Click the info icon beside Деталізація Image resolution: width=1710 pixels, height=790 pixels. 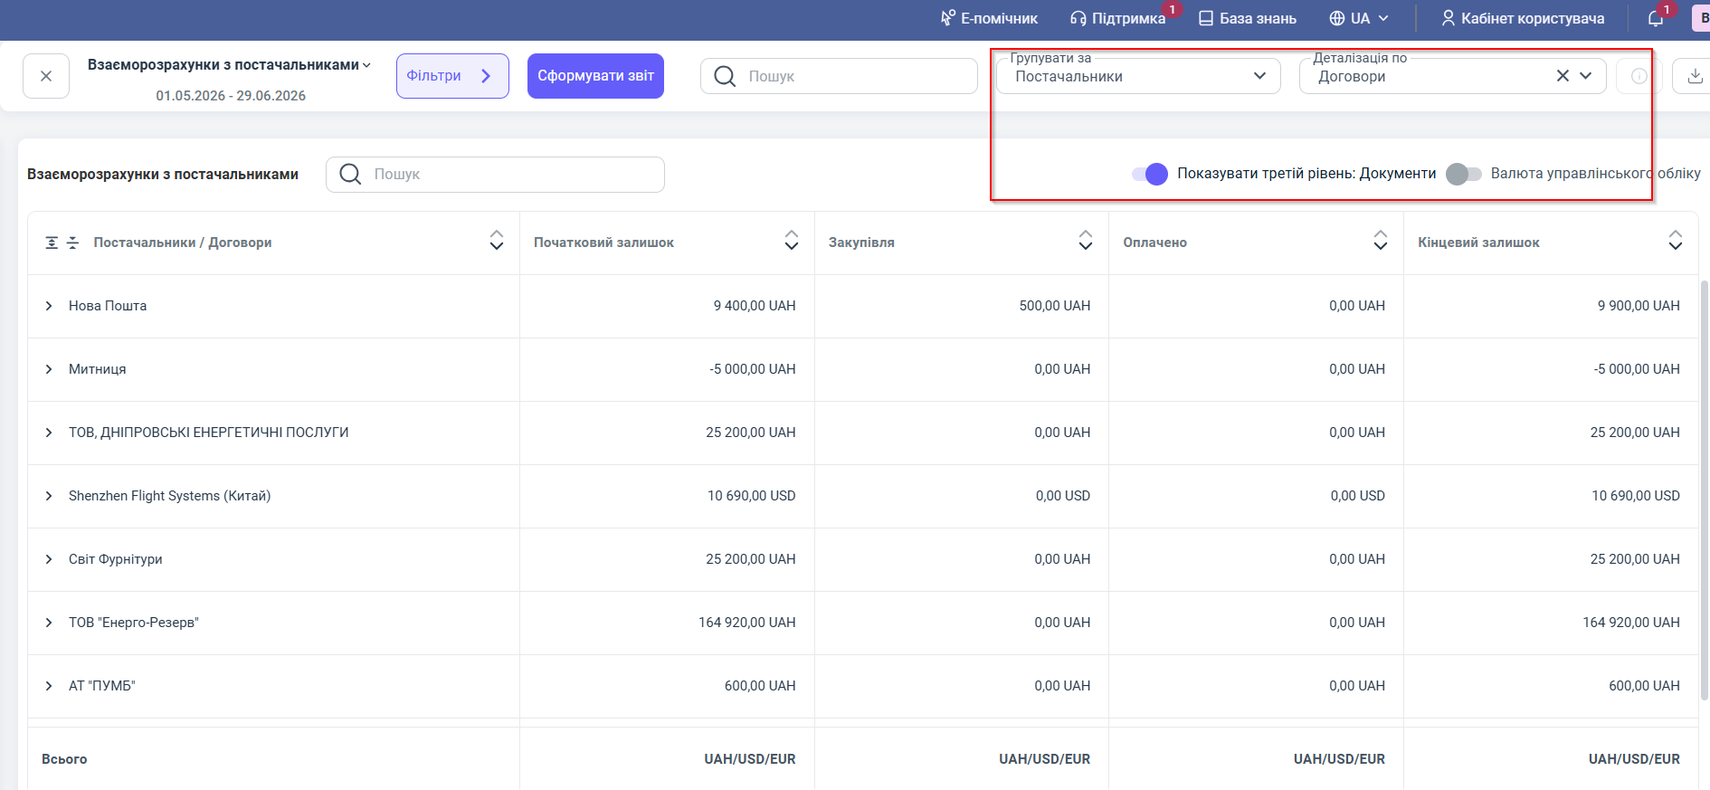[1639, 76]
